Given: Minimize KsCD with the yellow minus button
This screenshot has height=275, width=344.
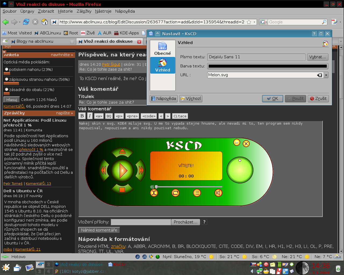Looking at the screenshot, I should tap(237, 142).
